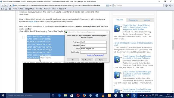Switch to the Comments tab
Viewport: 174px width, 98px height.
click(133, 20)
